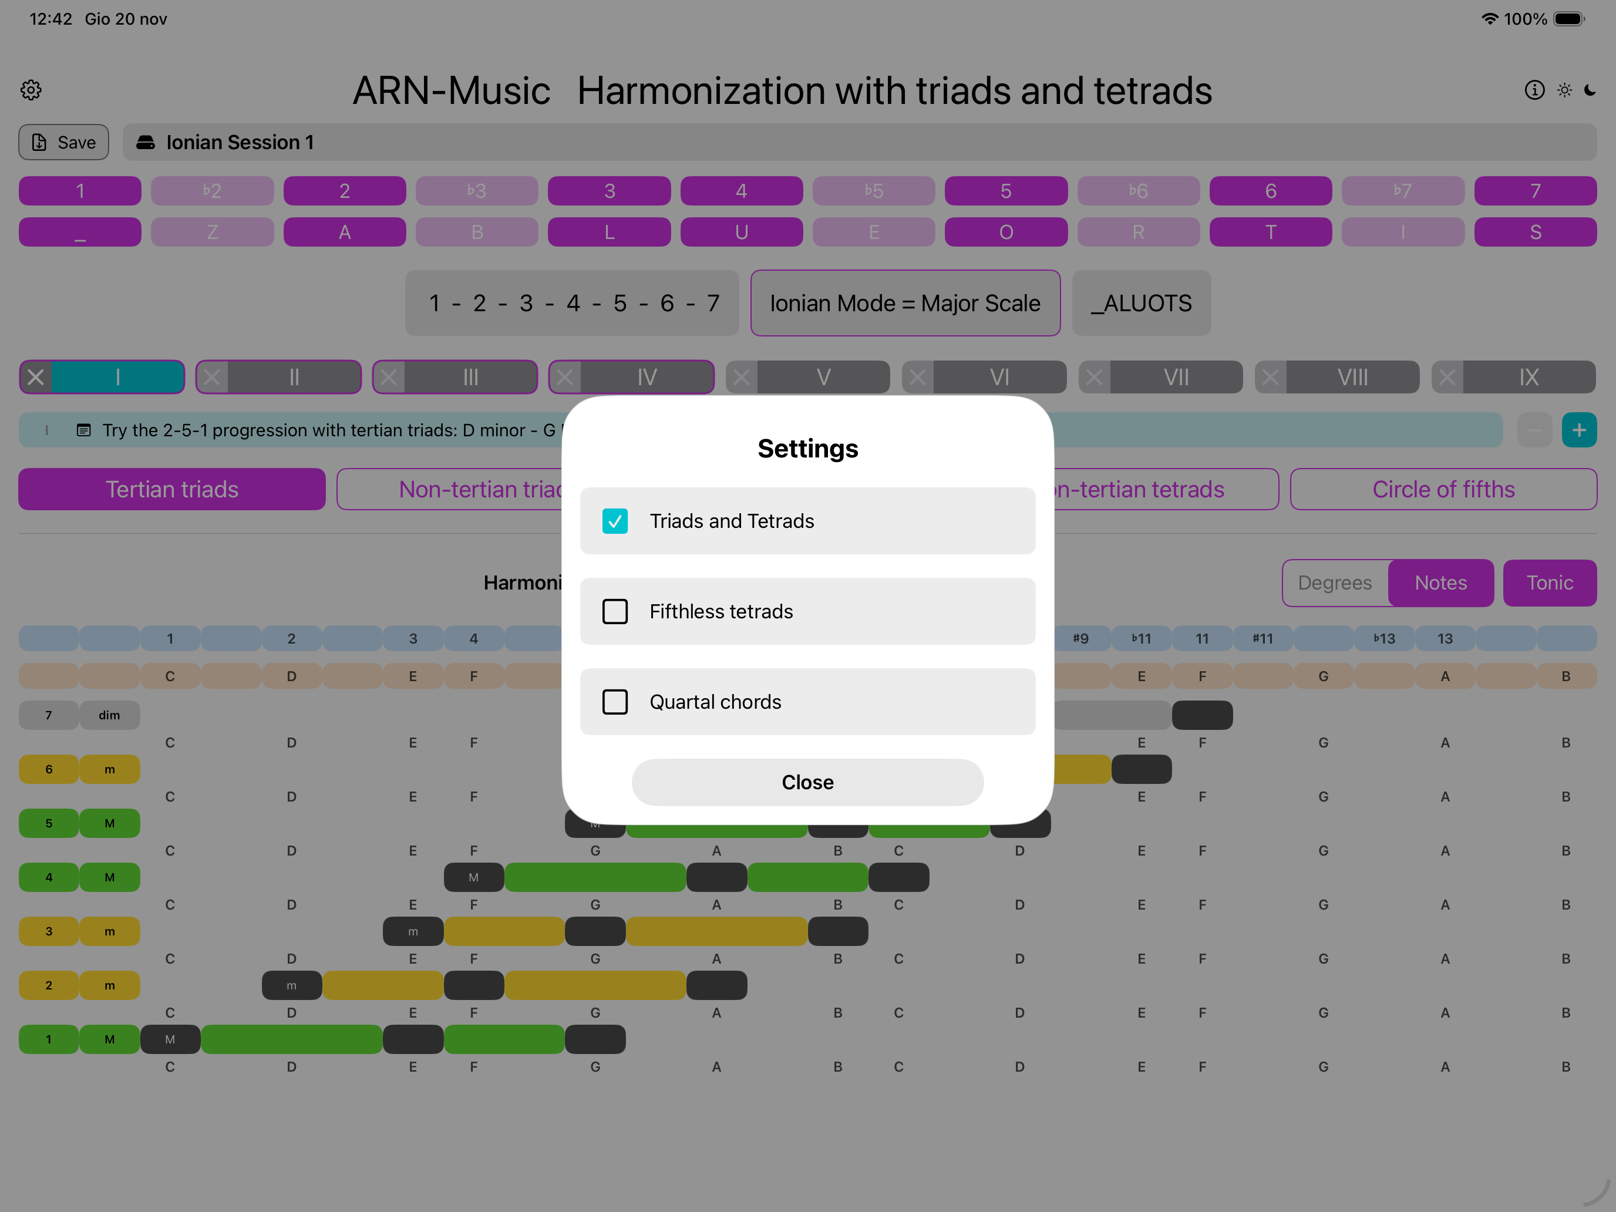Switch to dark mode moon icon
Image resolution: width=1616 pixels, height=1212 pixels.
[1590, 90]
